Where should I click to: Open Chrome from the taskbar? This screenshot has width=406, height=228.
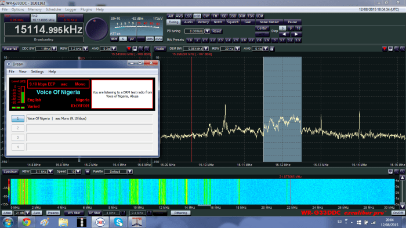point(26,222)
